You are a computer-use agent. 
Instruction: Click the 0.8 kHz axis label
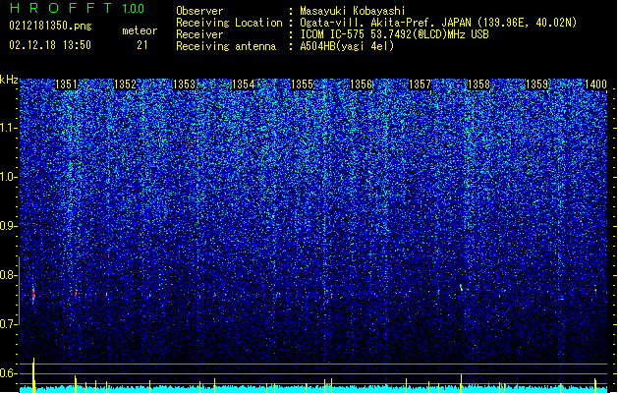point(8,275)
